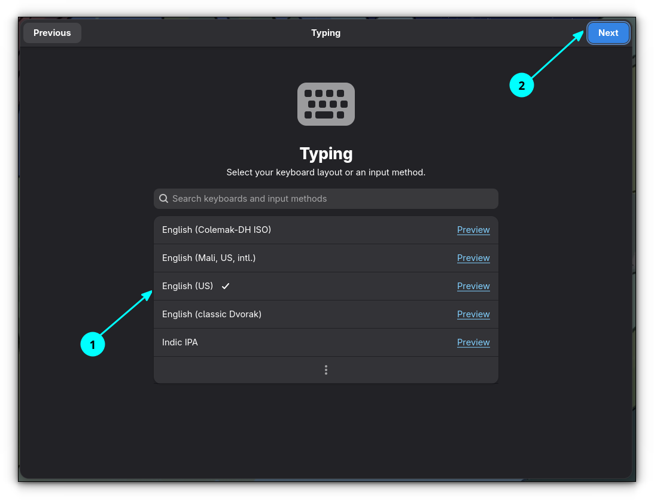The width and height of the screenshot is (654, 501).
Task: Click the keyboard icon above the Typing heading
Action: point(326,104)
